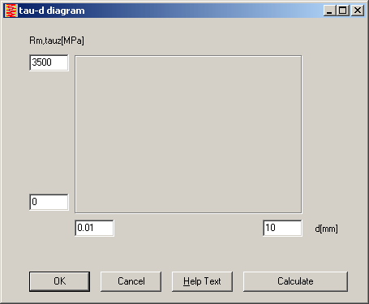Click the d[mm] axis label
Screen dimensions: 369x304
coord(326,229)
